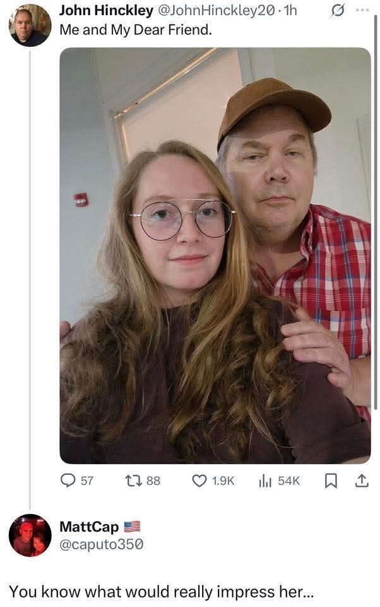Open the reply text 'You know what would really impress her...'

point(161,591)
